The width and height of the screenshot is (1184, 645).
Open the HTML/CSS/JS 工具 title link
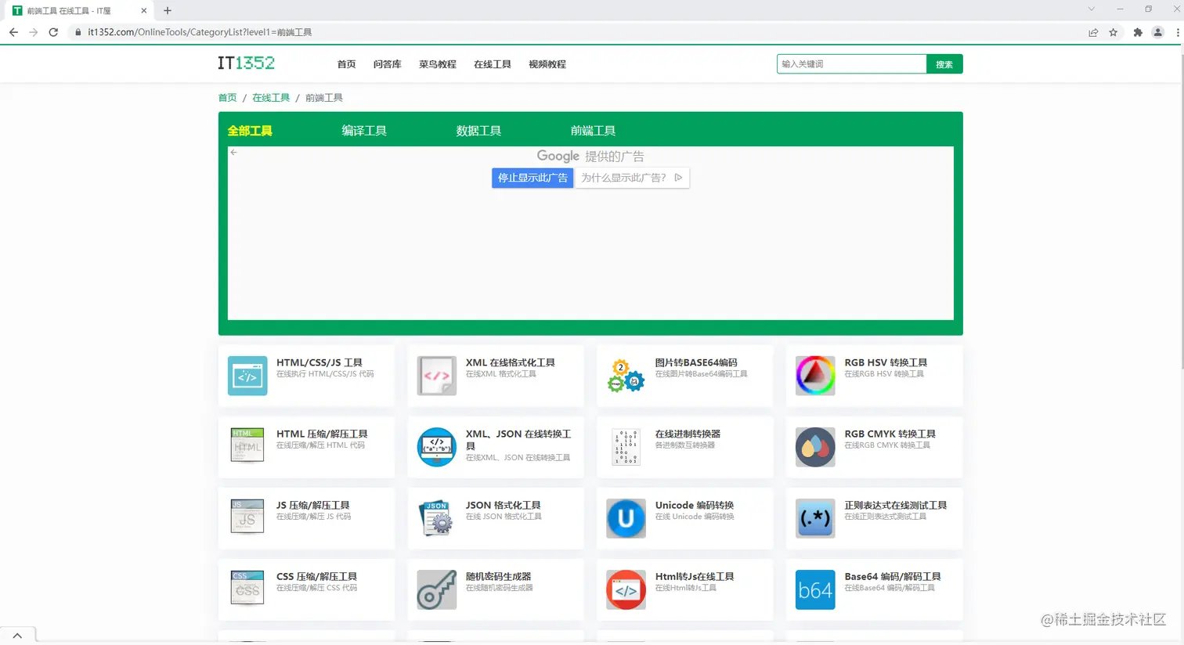(x=319, y=362)
